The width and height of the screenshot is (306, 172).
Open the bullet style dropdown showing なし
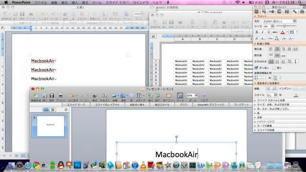pos(275,95)
